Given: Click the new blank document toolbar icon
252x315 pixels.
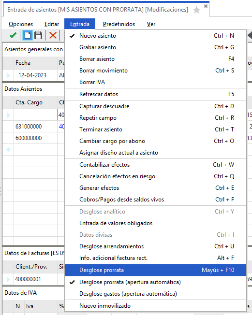Looking at the screenshot, I should click(28, 36).
